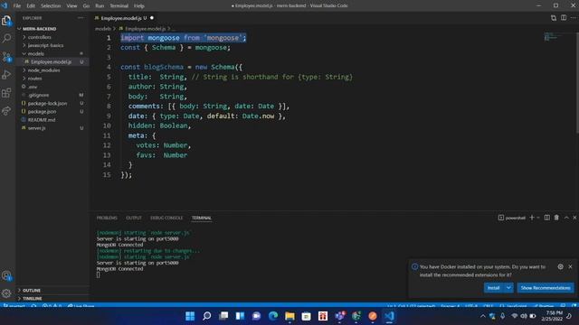Open the .env file
Image resolution: width=579 pixels, height=325 pixels.
(x=33, y=87)
